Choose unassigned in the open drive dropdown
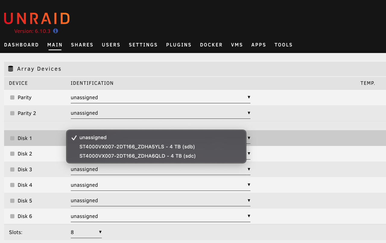The image size is (386, 243). [x=93, y=137]
